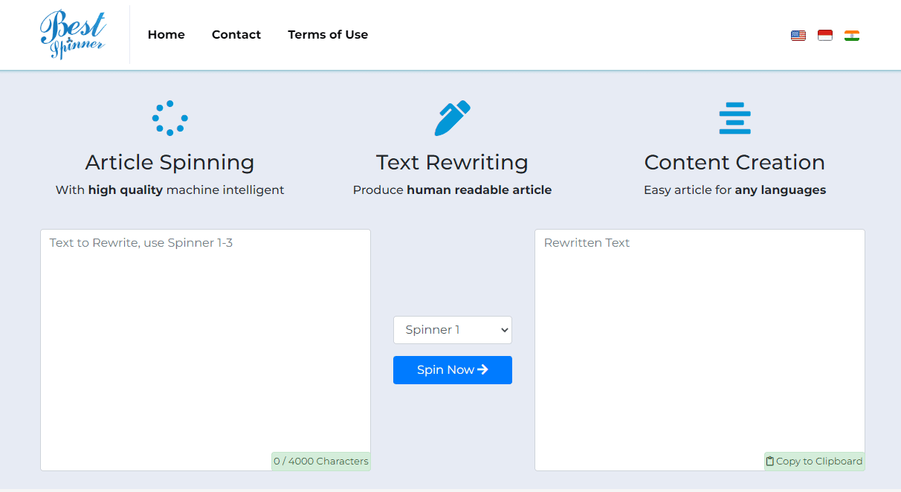901x492 pixels.
Task: Click the Text Rewriting pen icon
Action: click(x=453, y=118)
